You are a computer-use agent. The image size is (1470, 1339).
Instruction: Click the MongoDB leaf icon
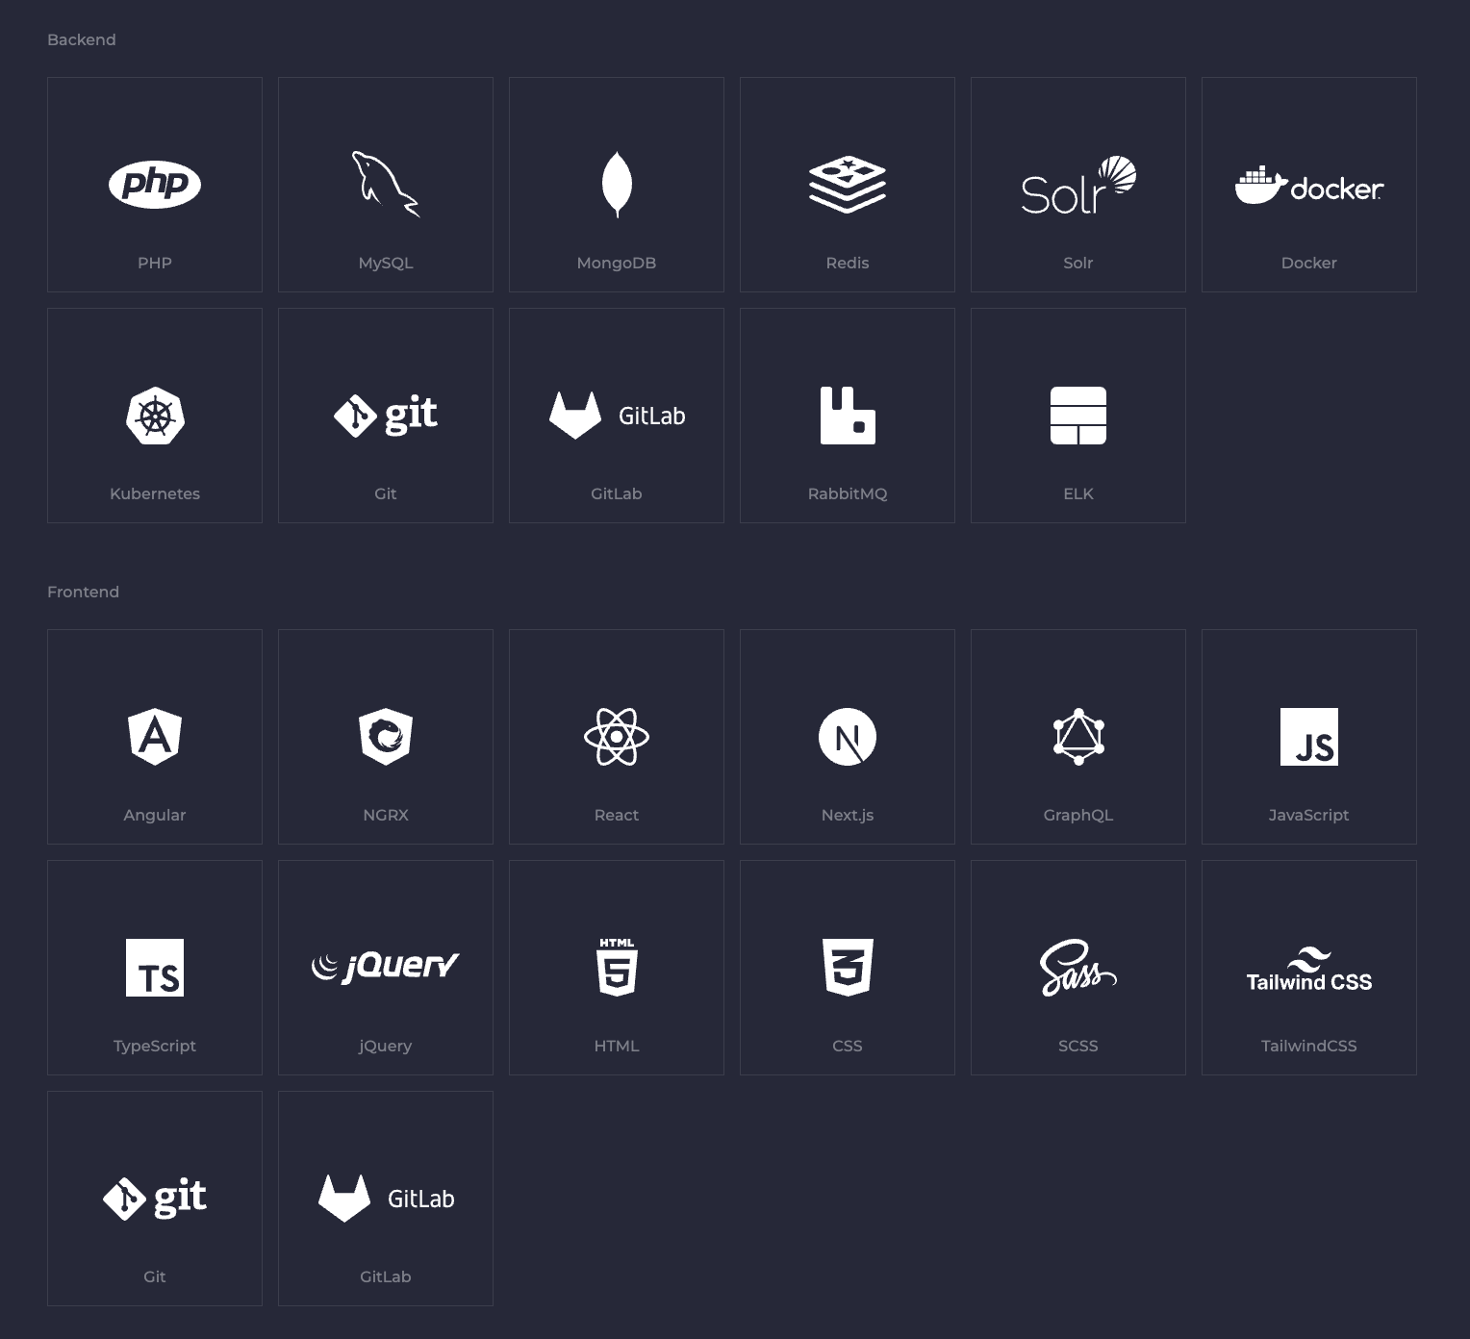[617, 184]
